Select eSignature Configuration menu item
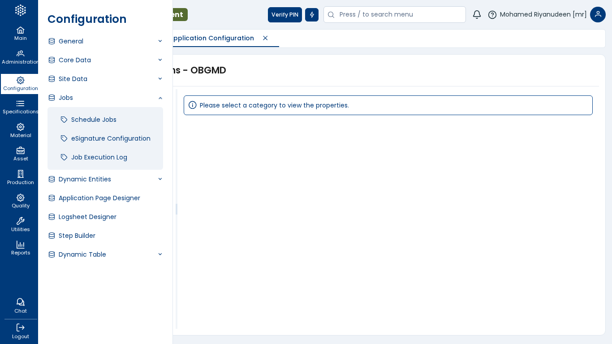The height and width of the screenshot is (344, 612). (111, 138)
